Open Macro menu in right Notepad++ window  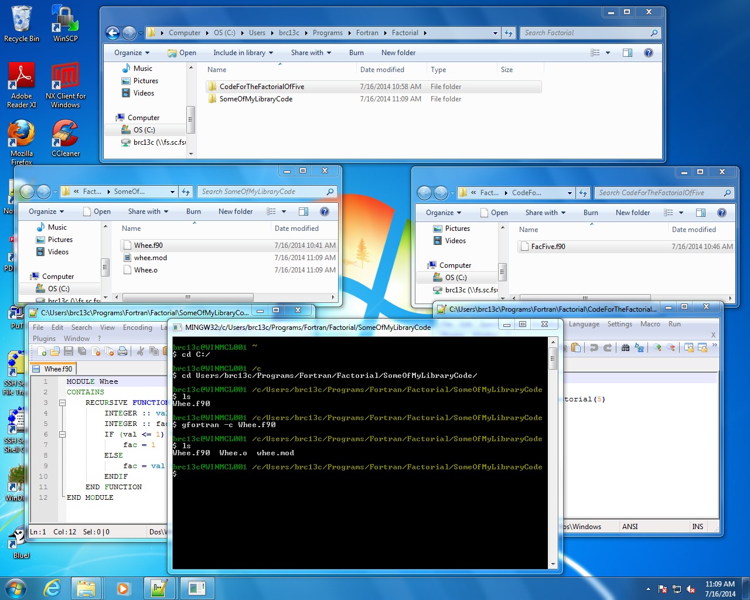[x=650, y=324]
